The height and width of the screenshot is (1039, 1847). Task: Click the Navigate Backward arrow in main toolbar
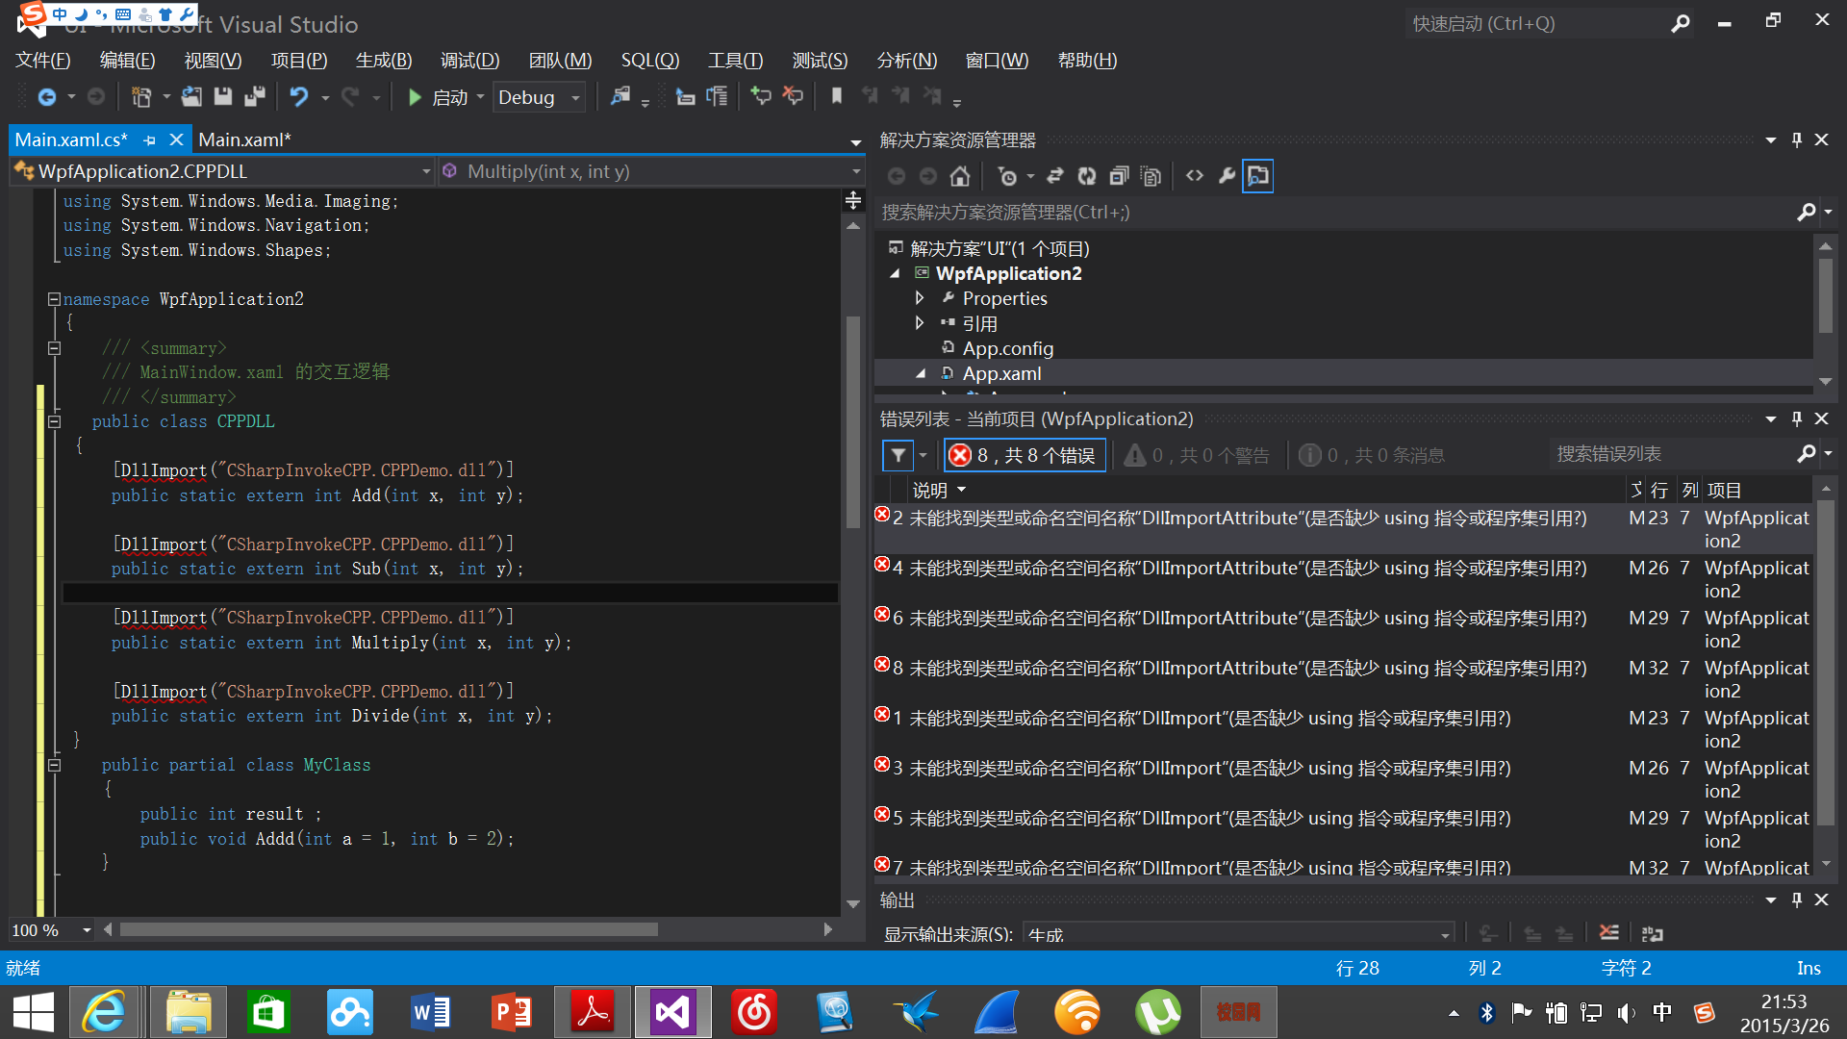pos(46,97)
